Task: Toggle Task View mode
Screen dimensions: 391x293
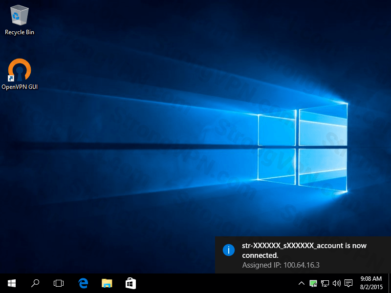Action: pyautogui.click(x=59, y=283)
